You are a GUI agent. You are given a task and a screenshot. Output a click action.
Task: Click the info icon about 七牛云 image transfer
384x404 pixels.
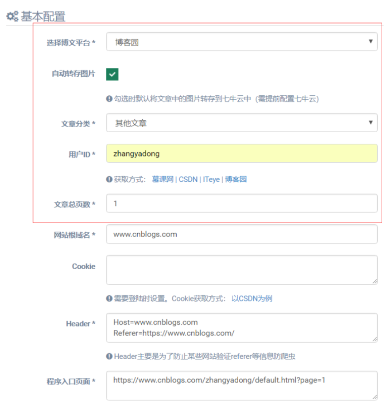click(x=109, y=99)
